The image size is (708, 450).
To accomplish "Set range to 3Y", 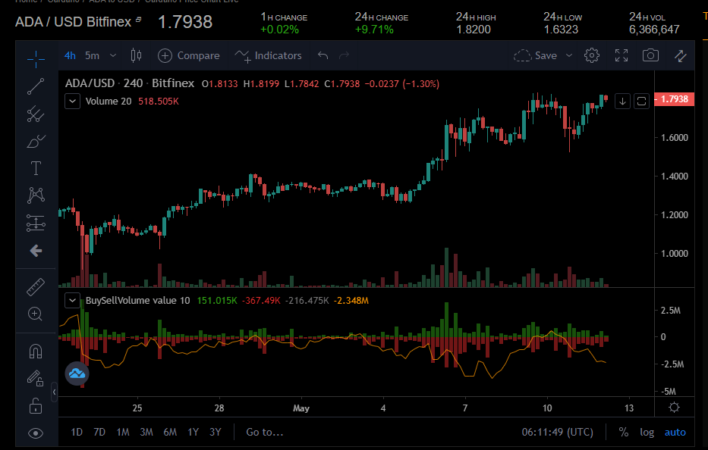I will pos(216,432).
